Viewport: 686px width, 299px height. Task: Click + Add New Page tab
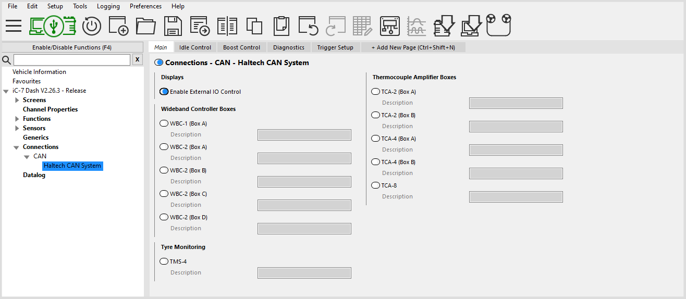click(413, 47)
